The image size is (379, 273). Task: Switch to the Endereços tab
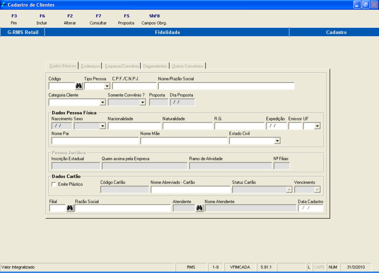pos(91,66)
